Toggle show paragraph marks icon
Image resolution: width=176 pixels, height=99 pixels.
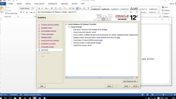(89, 8)
